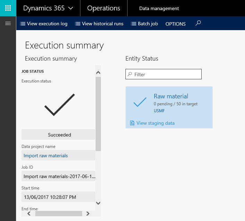Click the View historical runs list icon

click(78, 24)
